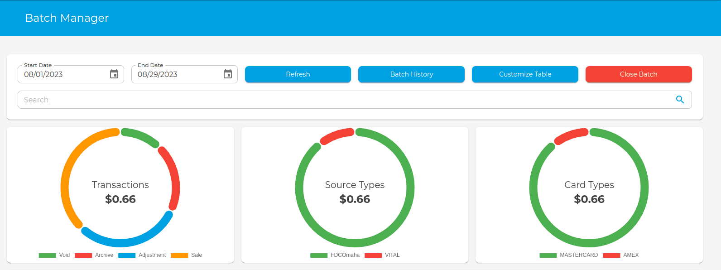Toggle the Sale legend item
The height and width of the screenshot is (270, 721).
coord(187,255)
